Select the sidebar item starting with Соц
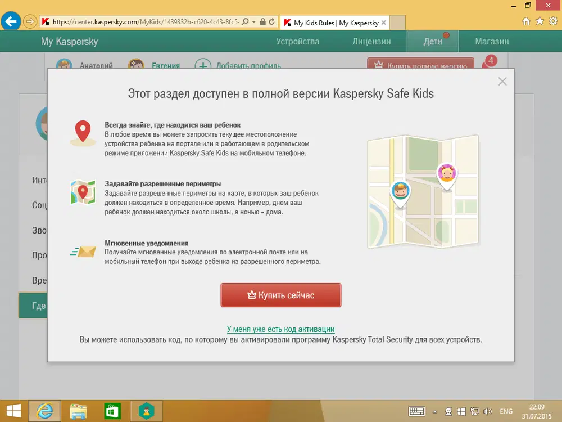The image size is (562, 422). 39,205
